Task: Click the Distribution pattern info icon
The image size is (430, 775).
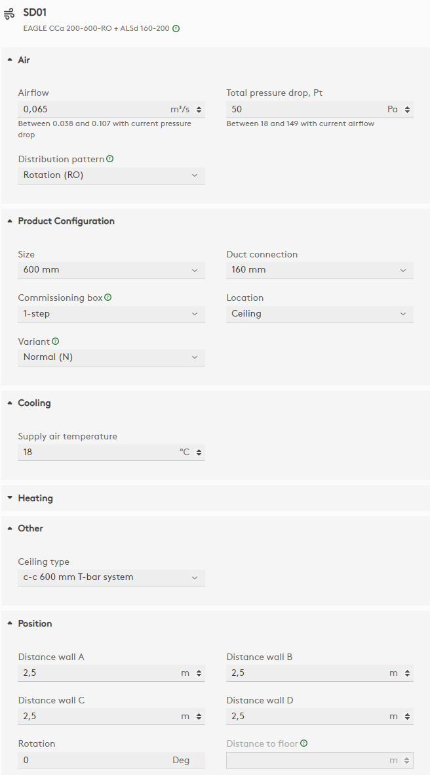Action: click(x=110, y=159)
